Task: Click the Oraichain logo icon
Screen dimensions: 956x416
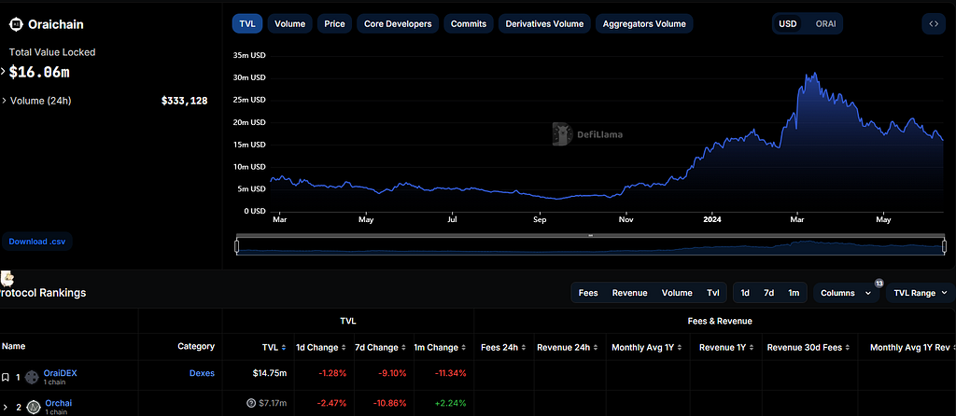Action: tap(16, 24)
